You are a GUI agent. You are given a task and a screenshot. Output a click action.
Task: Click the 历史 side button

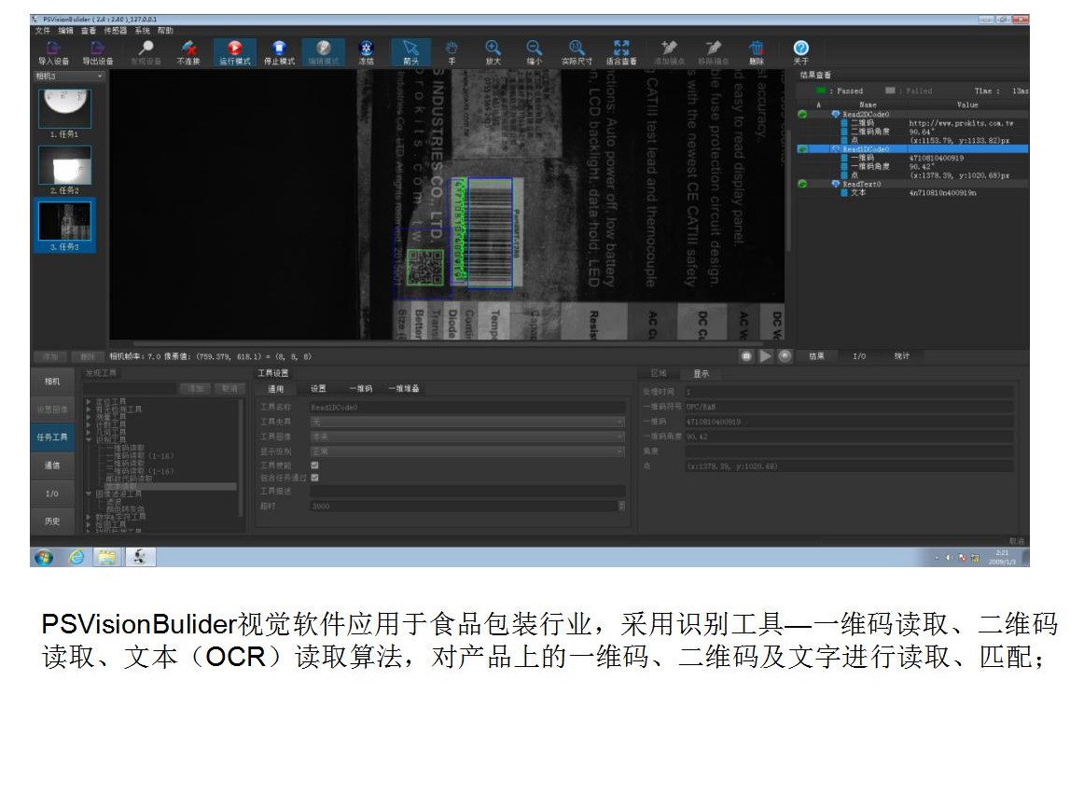click(x=52, y=521)
